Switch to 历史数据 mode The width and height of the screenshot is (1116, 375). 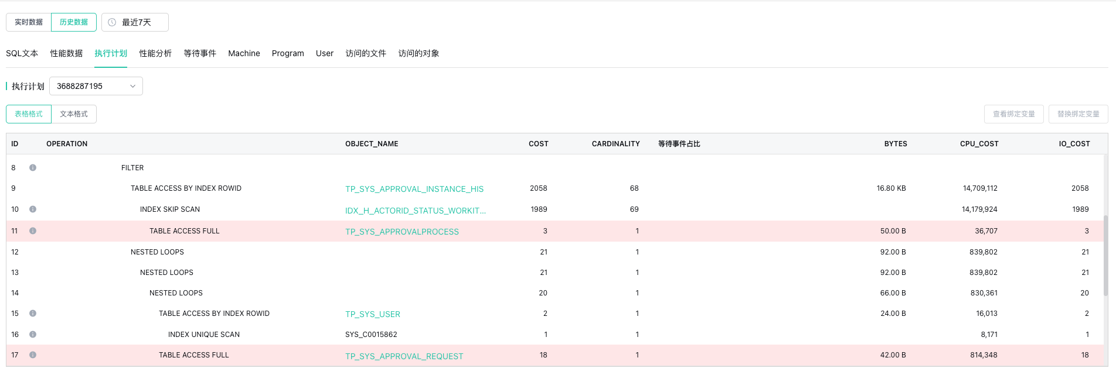[x=74, y=22]
